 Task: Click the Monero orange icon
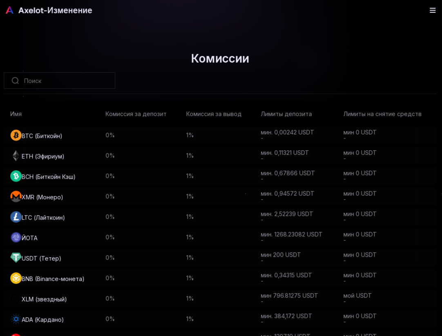pos(16,197)
